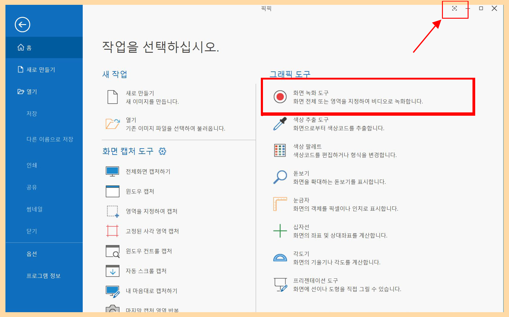
Task: Click 각도기 title text
Action: 301,254
